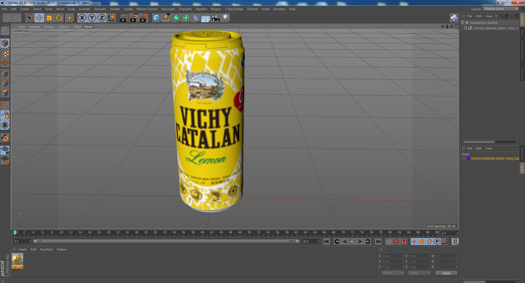The width and height of the screenshot is (525, 283).
Task: Click the layer's blue color swatch
Action: tap(468, 158)
